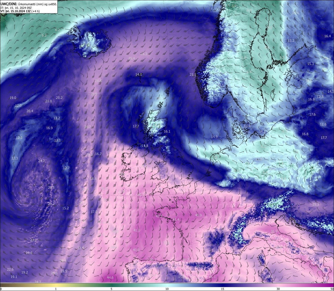
Task: Click the map value '26.5' inside the cyclone
Action: [x=51, y=187]
